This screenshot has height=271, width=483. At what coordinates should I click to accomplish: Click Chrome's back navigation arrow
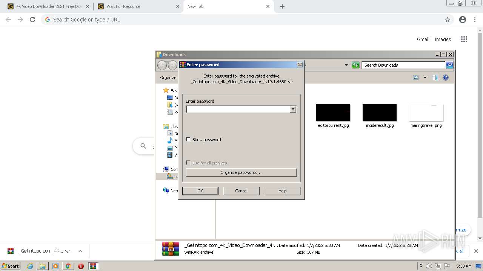coord(8,20)
